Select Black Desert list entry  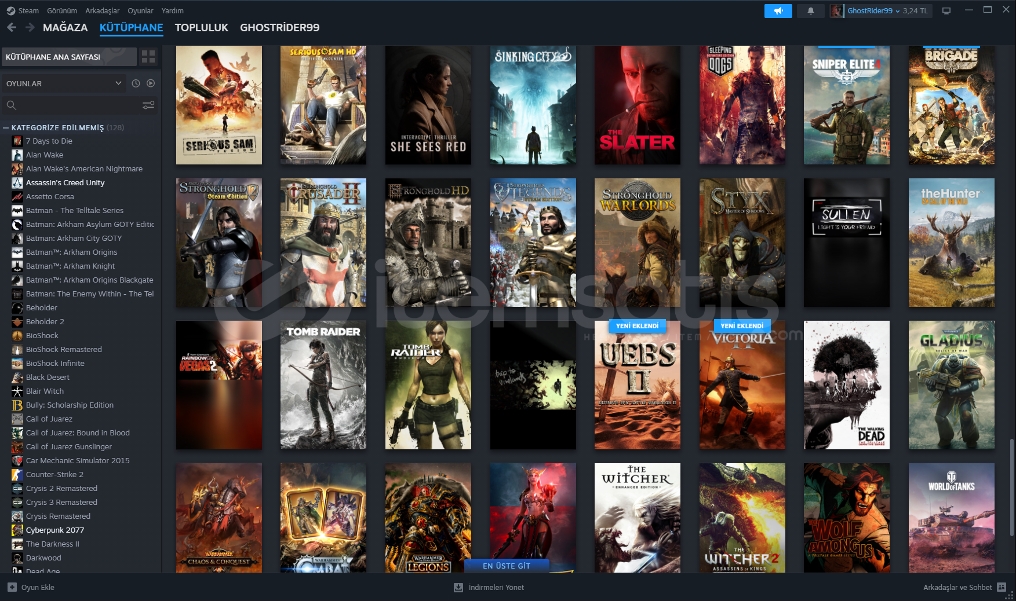click(x=48, y=377)
